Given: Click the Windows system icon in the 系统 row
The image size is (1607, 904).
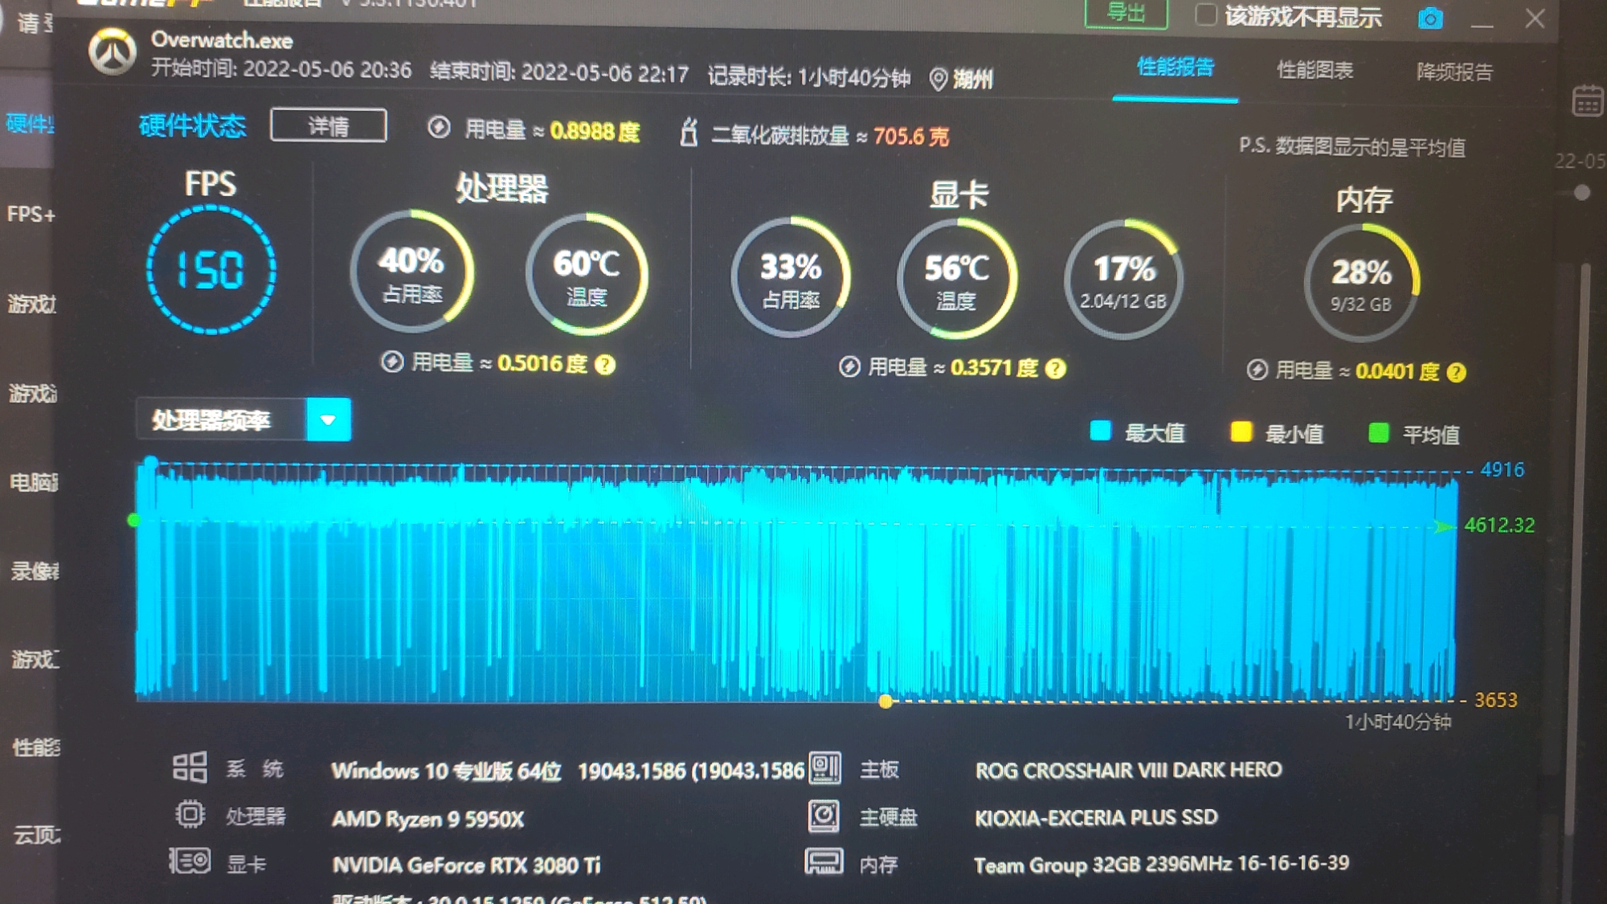Looking at the screenshot, I should 190,767.
